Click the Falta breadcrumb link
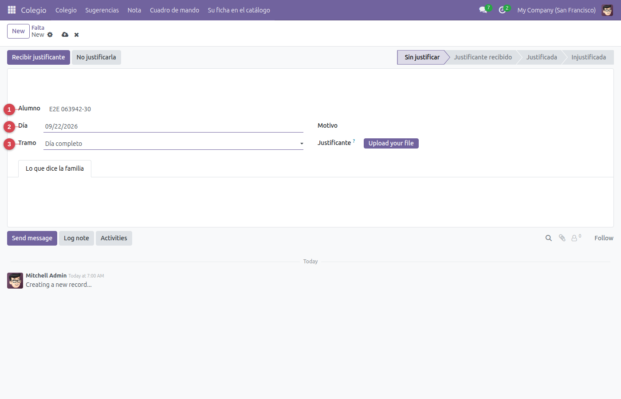The height and width of the screenshot is (399, 621). tap(38, 27)
